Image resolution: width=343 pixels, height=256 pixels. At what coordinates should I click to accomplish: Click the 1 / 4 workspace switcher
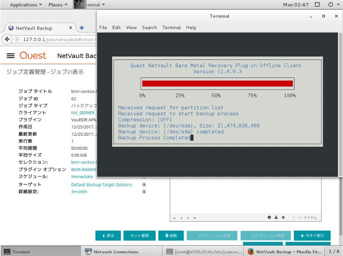334,251
